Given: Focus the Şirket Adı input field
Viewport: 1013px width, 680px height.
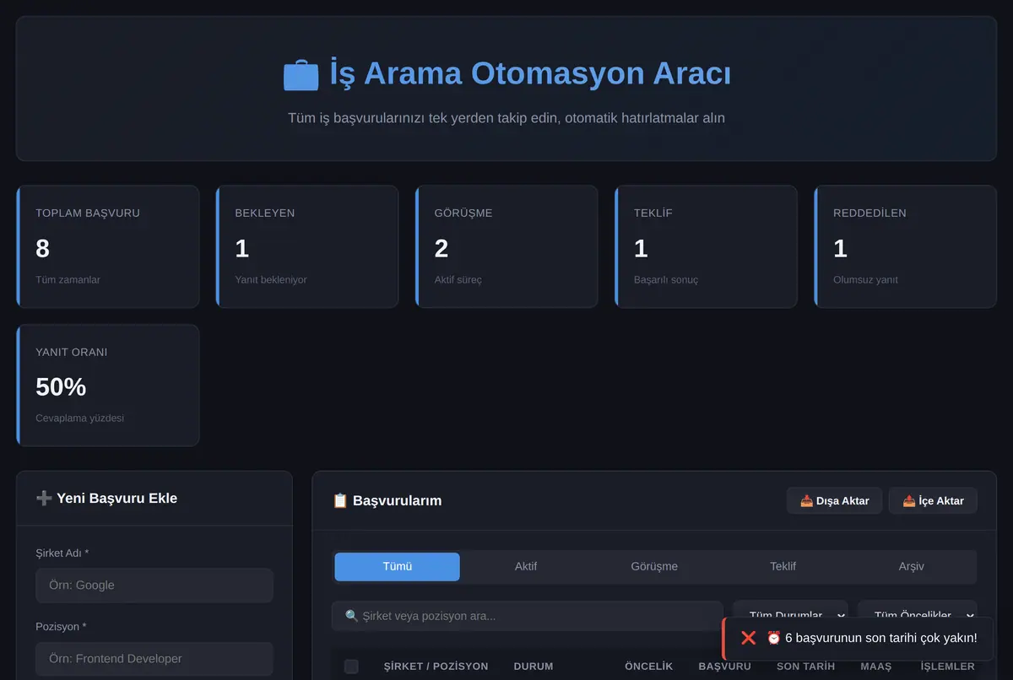Looking at the screenshot, I should (x=154, y=586).
